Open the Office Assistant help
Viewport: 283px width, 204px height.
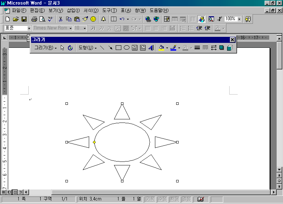248,19
